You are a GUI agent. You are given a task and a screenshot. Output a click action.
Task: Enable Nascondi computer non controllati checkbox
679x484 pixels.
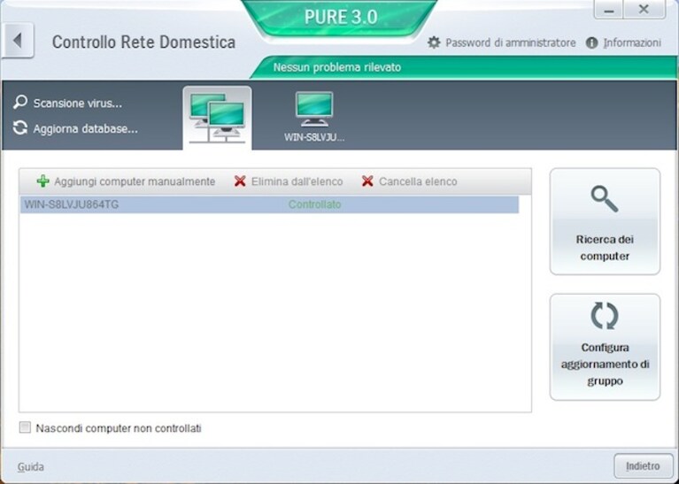point(25,427)
